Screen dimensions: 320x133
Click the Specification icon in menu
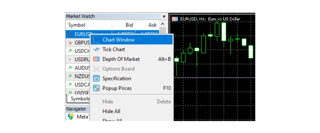pyautogui.click(x=97, y=78)
